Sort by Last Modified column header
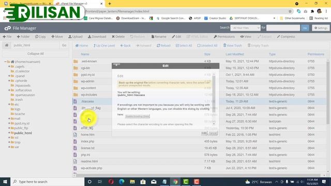 click(234, 54)
